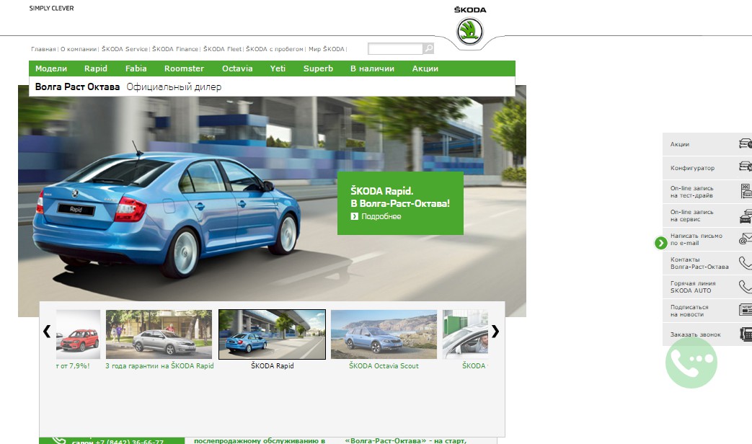Click the car icon next to Конфигуратор
Viewport: 752px width, 444px height.
[x=746, y=166]
